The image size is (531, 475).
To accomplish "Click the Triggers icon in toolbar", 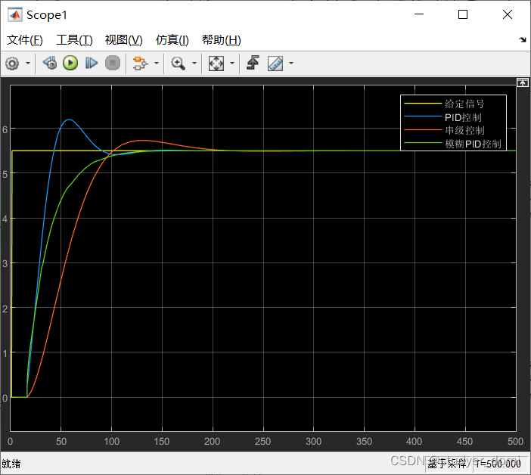I will tap(253, 64).
